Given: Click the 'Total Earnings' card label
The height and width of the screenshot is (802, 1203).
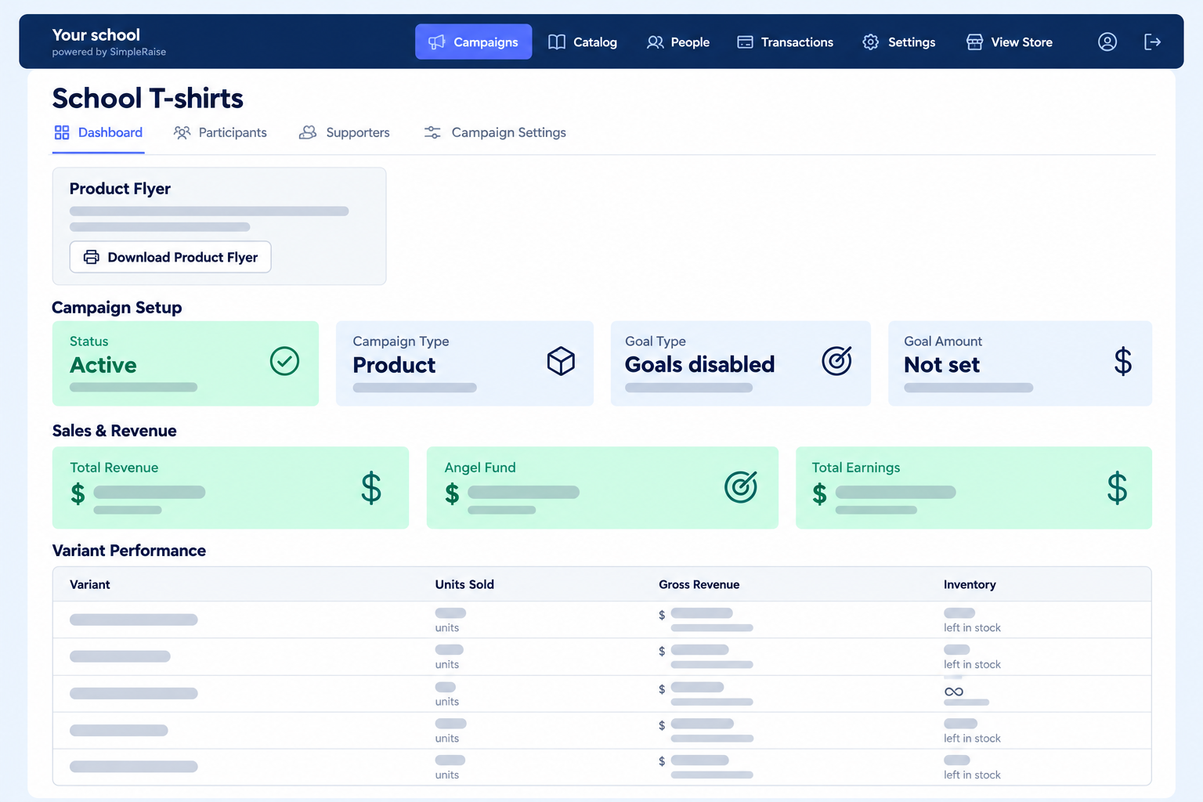Looking at the screenshot, I should pos(856,468).
